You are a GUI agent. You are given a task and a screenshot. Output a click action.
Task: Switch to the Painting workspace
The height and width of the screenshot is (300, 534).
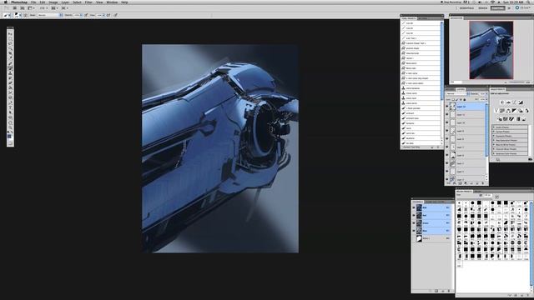click(497, 7)
